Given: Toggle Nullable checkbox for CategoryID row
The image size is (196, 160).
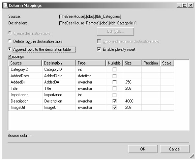Looking at the screenshot, I should tap(115, 69).
